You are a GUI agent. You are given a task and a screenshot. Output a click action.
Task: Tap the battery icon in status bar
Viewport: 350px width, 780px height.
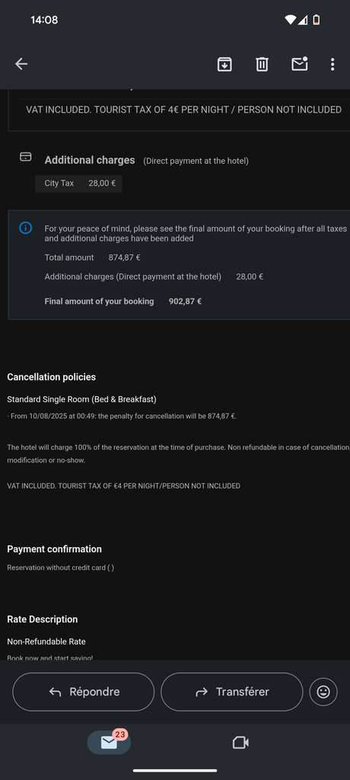317,20
